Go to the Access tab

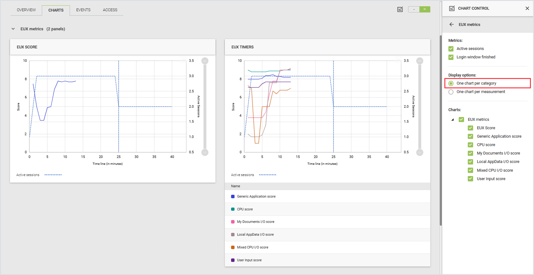pos(110,10)
